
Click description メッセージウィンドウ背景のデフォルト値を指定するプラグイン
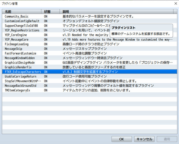tap(108, 86)
